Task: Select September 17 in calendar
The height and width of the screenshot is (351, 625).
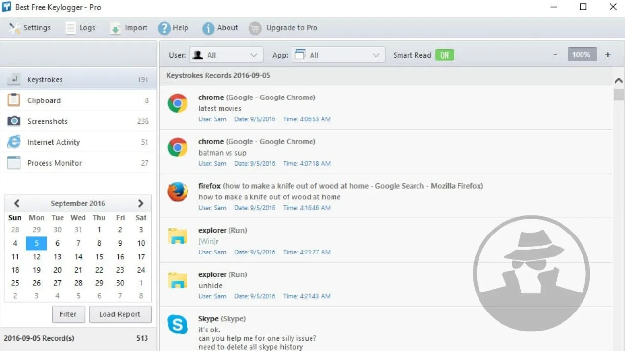Action: (x=141, y=256)
